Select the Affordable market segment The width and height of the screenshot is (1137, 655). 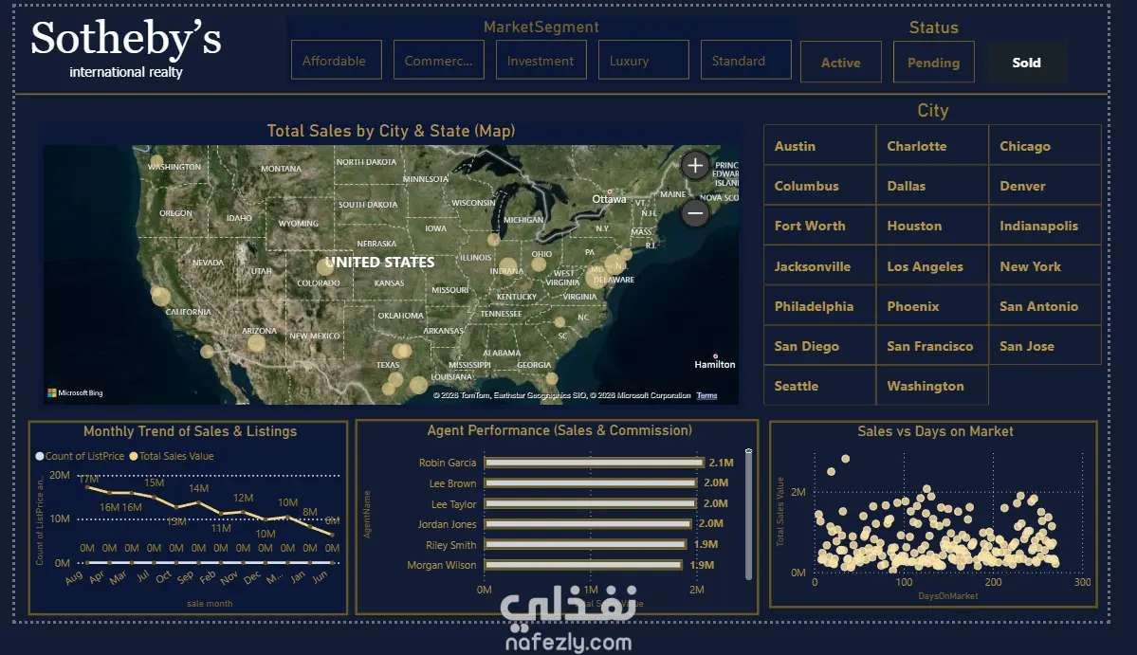337,60
